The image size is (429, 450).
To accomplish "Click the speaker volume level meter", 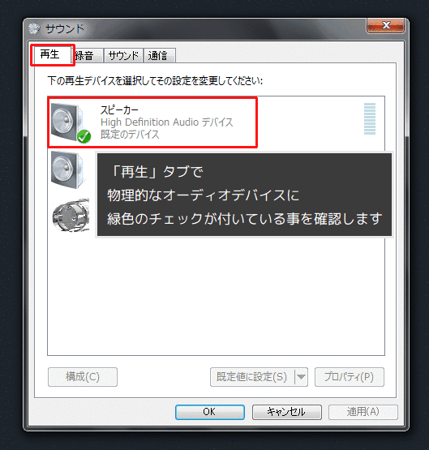I will pyautogui.click(x=370, y=119).
